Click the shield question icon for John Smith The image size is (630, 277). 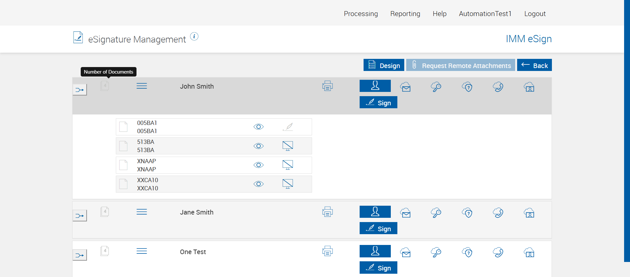click(467, 87)
